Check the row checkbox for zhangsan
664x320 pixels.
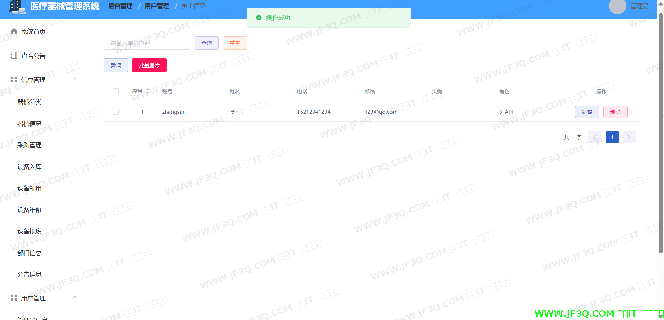[x=116, y=112]
